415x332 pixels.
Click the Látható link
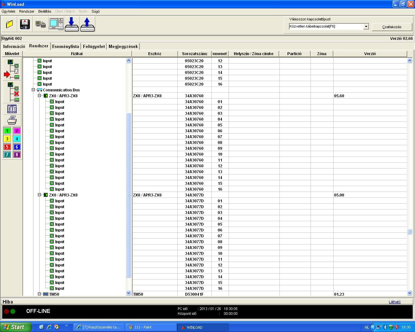395,302
